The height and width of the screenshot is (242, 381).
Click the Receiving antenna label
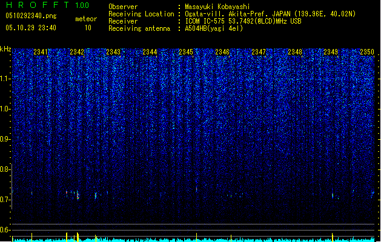pos(139,28)
